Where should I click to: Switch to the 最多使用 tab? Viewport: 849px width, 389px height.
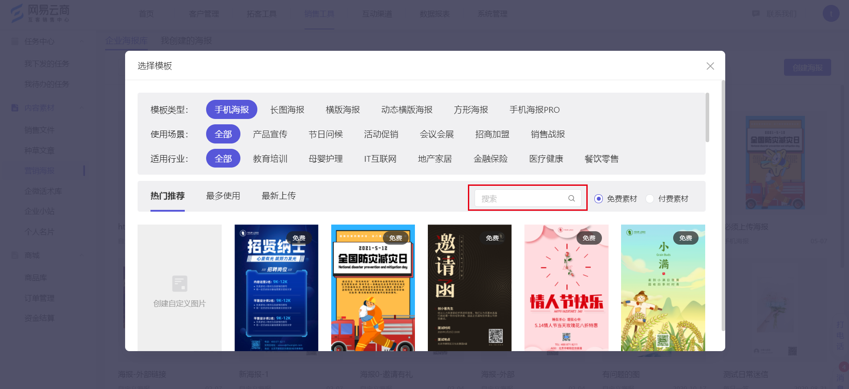tap(223, 196)
